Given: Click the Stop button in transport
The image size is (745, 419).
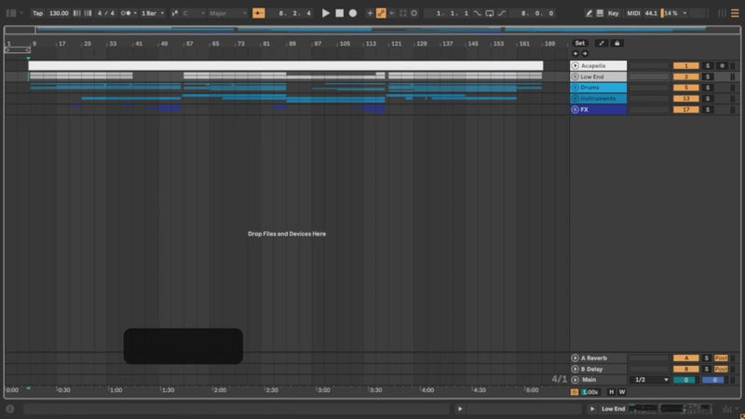Looking at the screenshot, I should point(339,13).
